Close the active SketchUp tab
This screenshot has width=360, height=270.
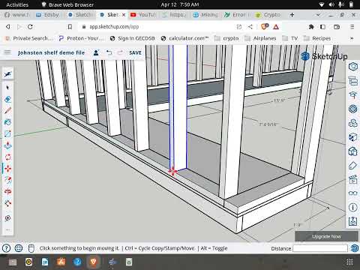124,15
